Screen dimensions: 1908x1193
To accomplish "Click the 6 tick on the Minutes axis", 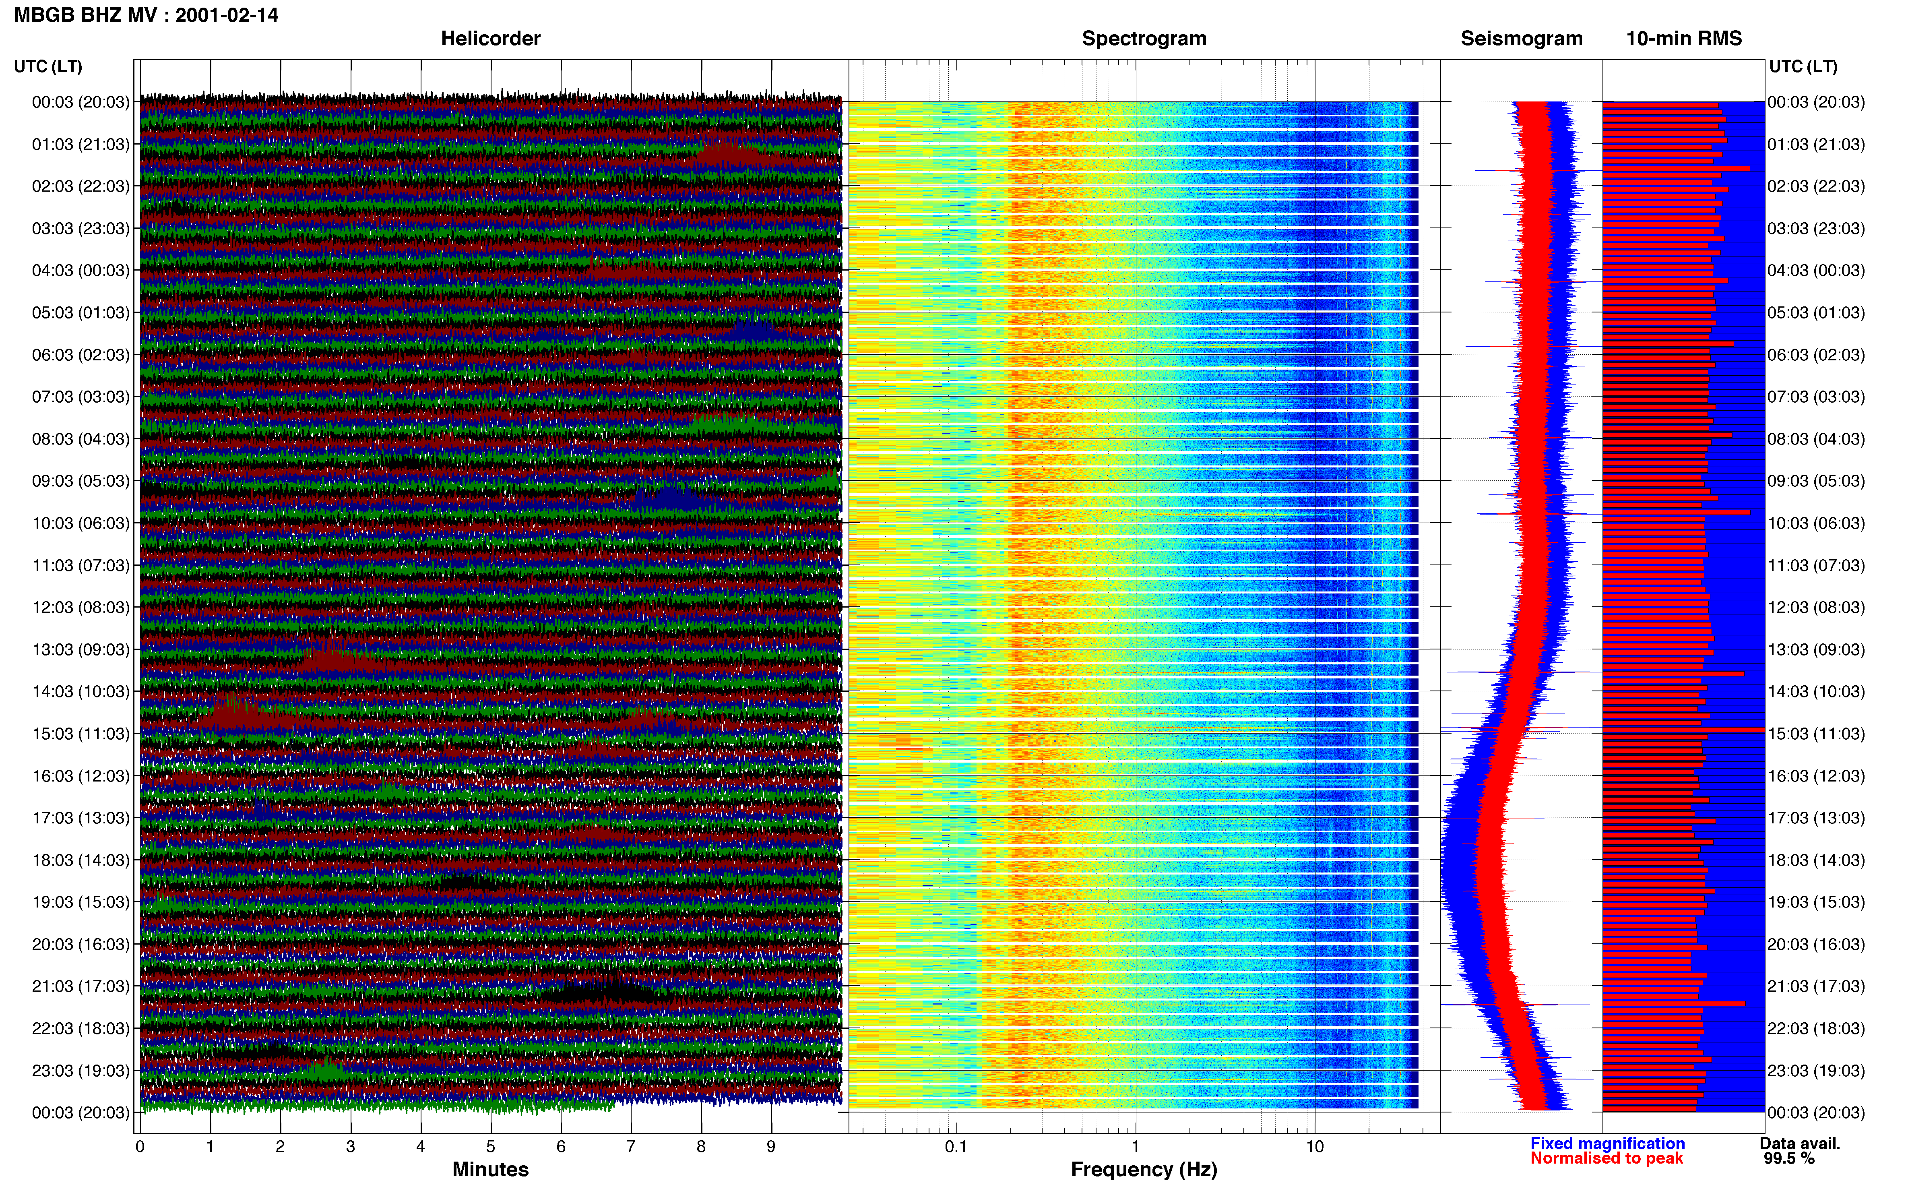I will pyautogui.click(x=561, y=1146).
